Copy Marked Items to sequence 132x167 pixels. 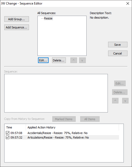coord(64,119)
